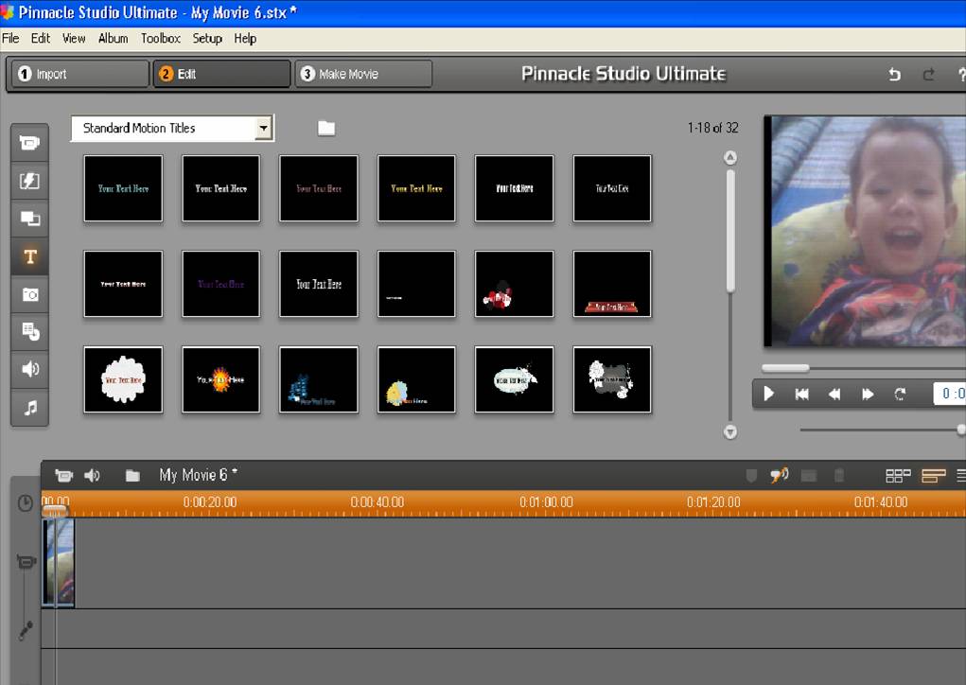Switch to the Make Movie tab

(363, 74)
